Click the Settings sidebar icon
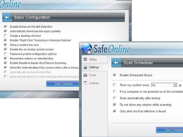Viewport: 183px width, 137px height. [x=85, y=67]
